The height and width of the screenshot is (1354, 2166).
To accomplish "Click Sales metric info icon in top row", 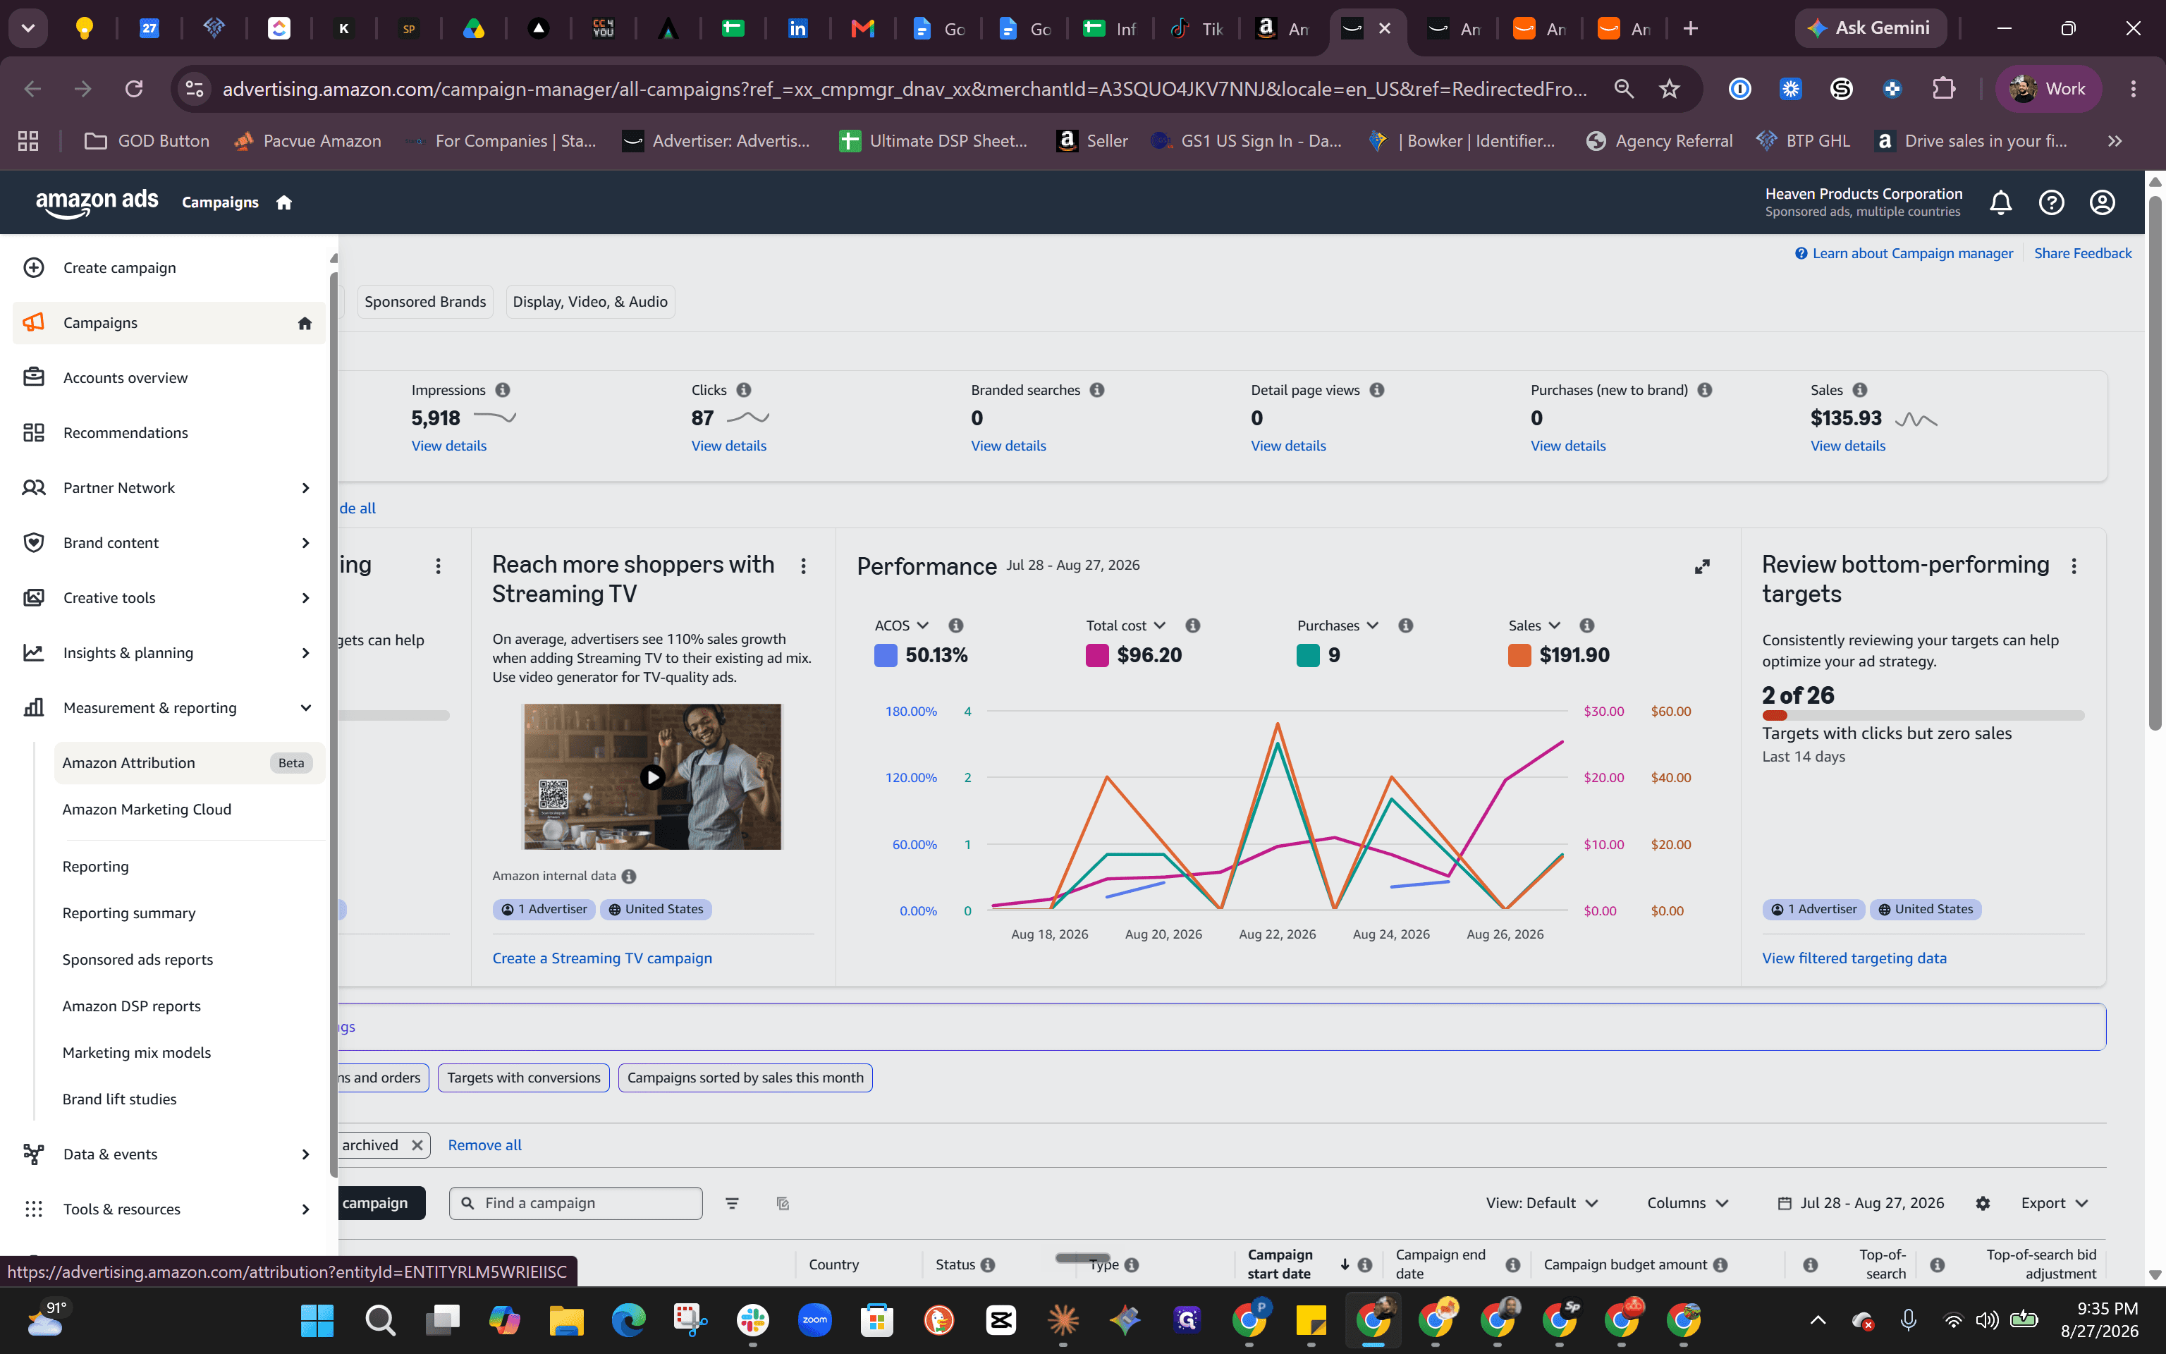I will click(x=1860, y=389).
